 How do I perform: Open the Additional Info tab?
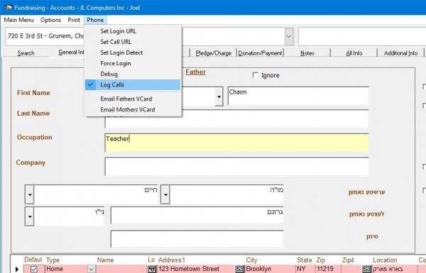tap(400, 53)
